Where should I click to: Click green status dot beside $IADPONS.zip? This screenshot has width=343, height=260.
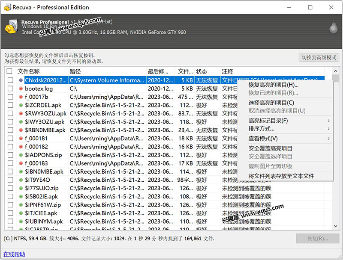tap(21, 155)
